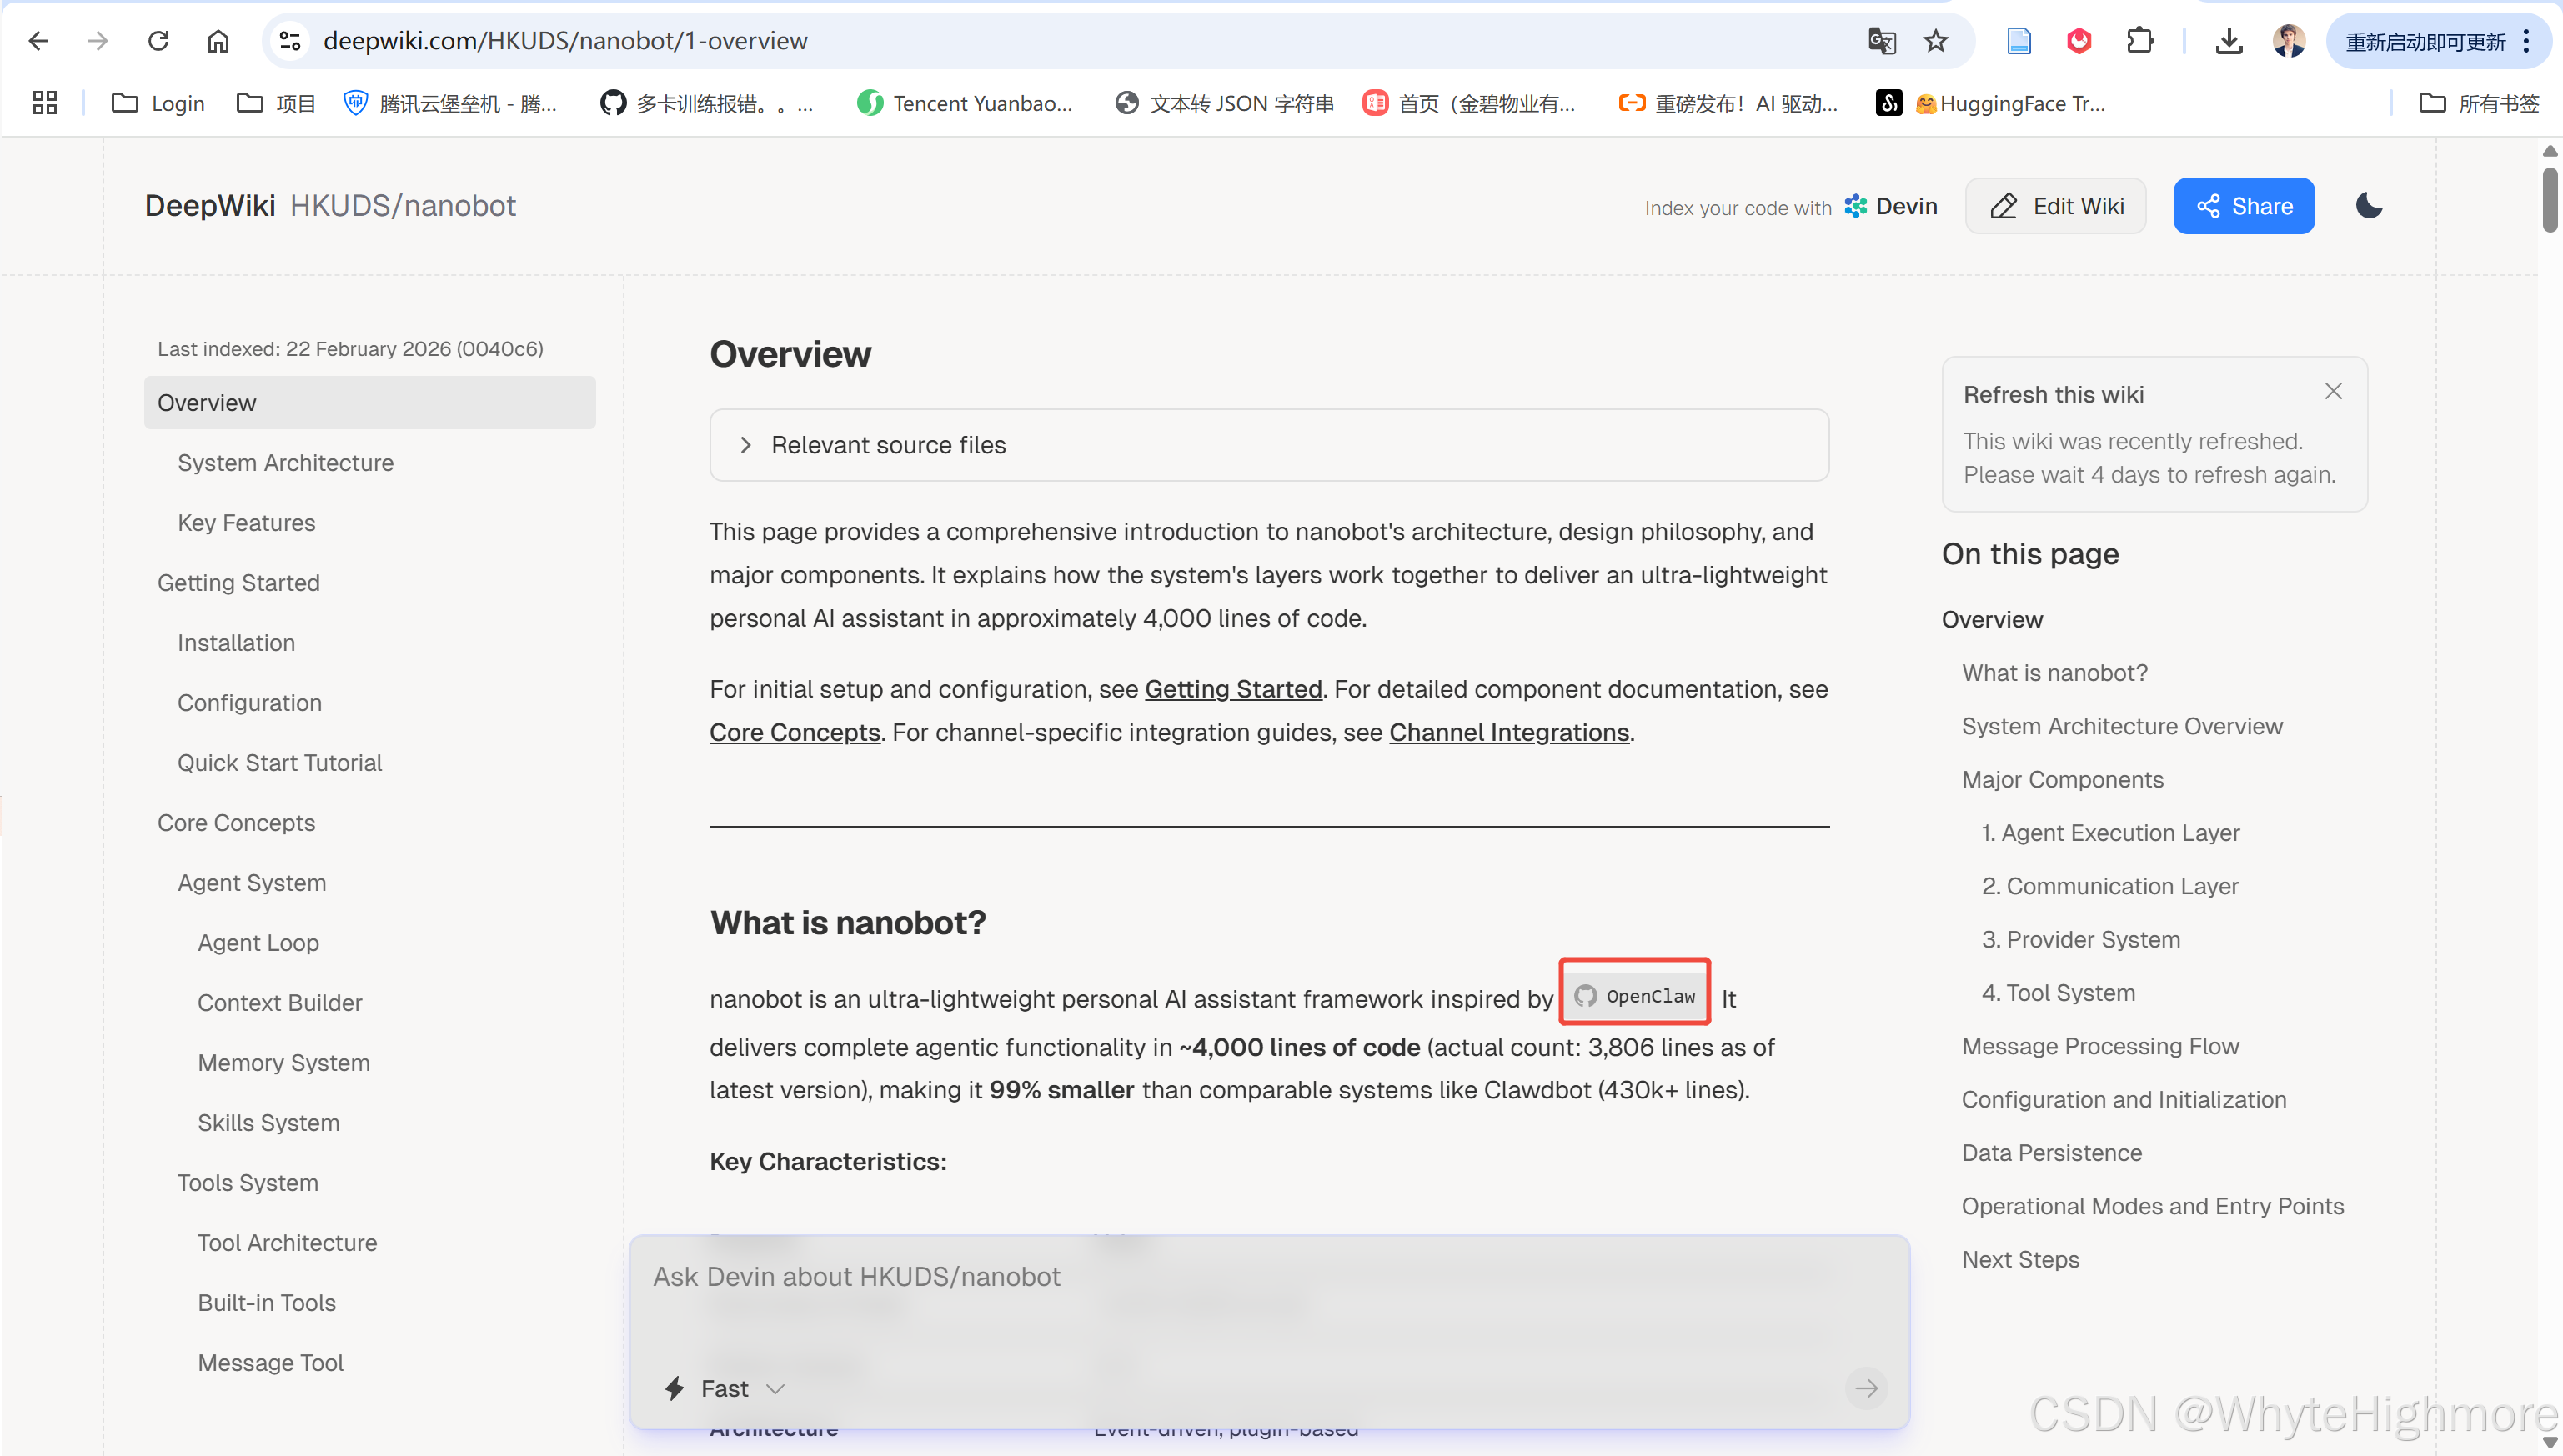Go back using the browser back arrow
The height and width of the screenshot is (1456, 2563).
click(x=39, y=41)
